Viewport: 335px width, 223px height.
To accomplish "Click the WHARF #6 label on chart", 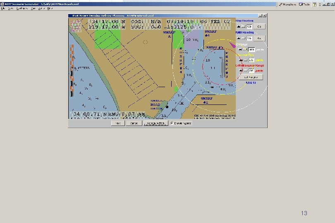I will (x=211, y=33).
